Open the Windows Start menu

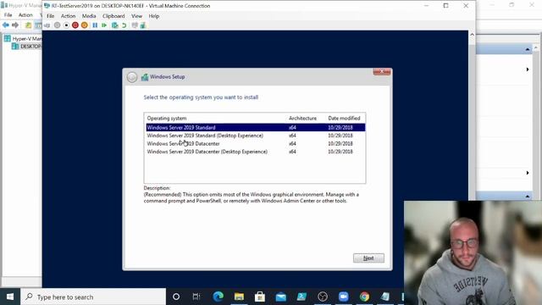click(10, 297)
